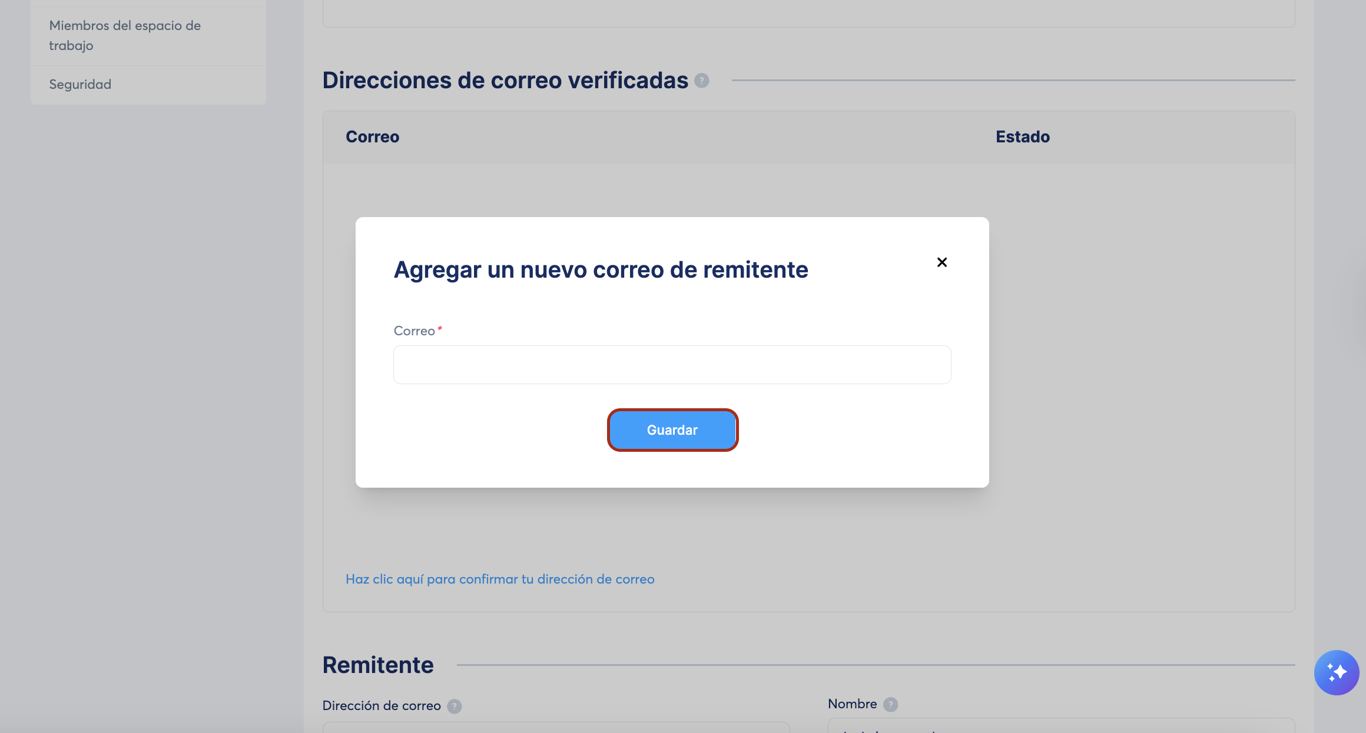Click the email confirmation link
This screenshot has height=733, width=1366.
499,579
